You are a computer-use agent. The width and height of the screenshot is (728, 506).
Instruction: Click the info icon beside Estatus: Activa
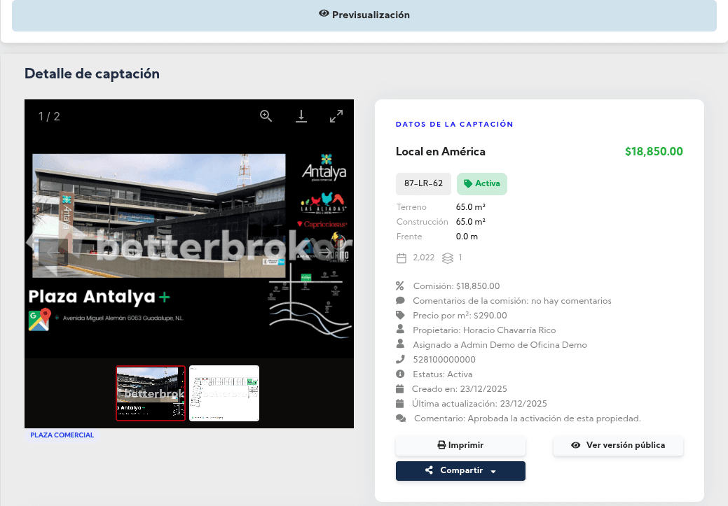[400, 374]
